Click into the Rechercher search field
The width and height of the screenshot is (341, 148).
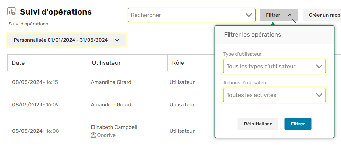point(187,15)
